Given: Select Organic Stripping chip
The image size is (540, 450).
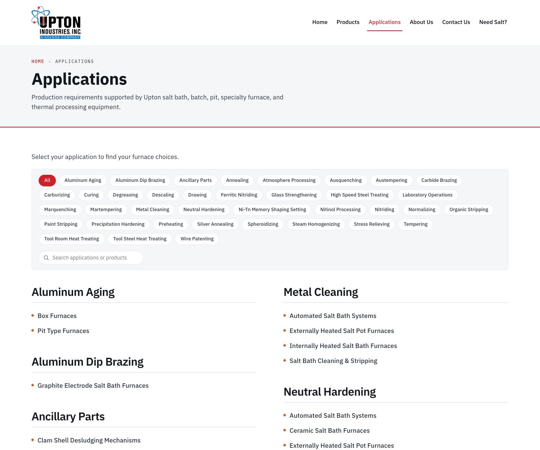Looking at the screenshot, I should coord(469,210).
